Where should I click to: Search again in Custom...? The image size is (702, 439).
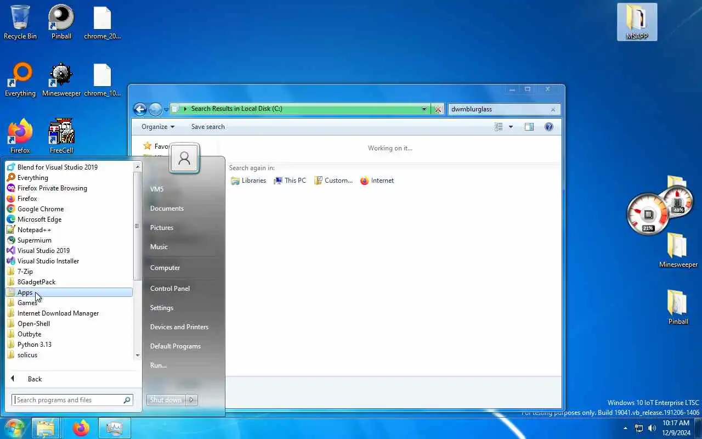click(333, 181)
